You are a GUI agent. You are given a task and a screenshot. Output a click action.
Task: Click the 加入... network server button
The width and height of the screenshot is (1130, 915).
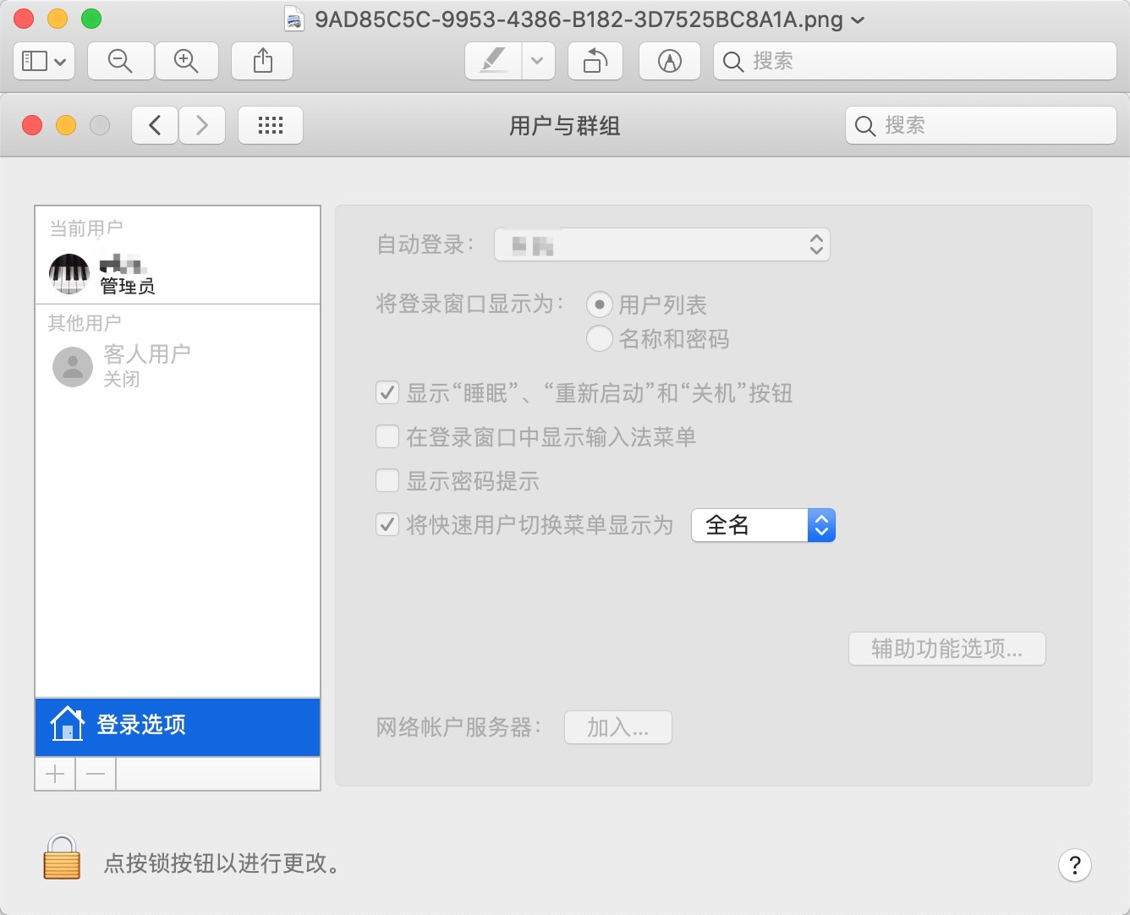coord(617,727)
